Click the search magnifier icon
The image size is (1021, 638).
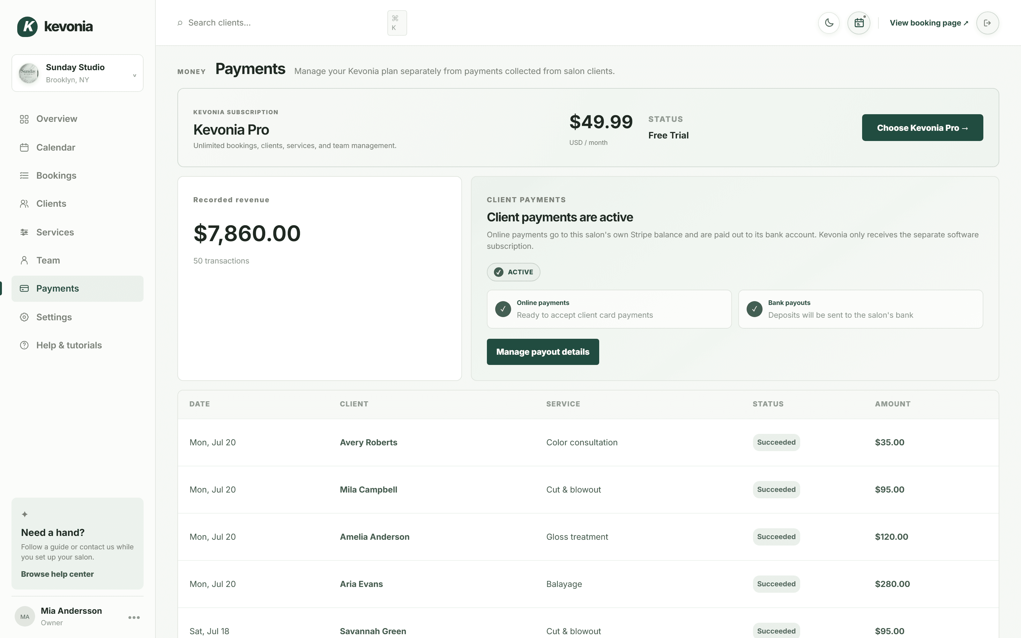(180, 23)
